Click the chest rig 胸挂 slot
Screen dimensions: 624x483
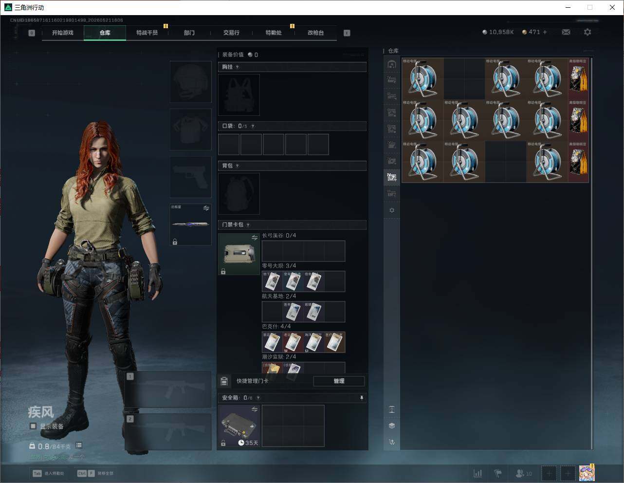(x=239, y=95)
